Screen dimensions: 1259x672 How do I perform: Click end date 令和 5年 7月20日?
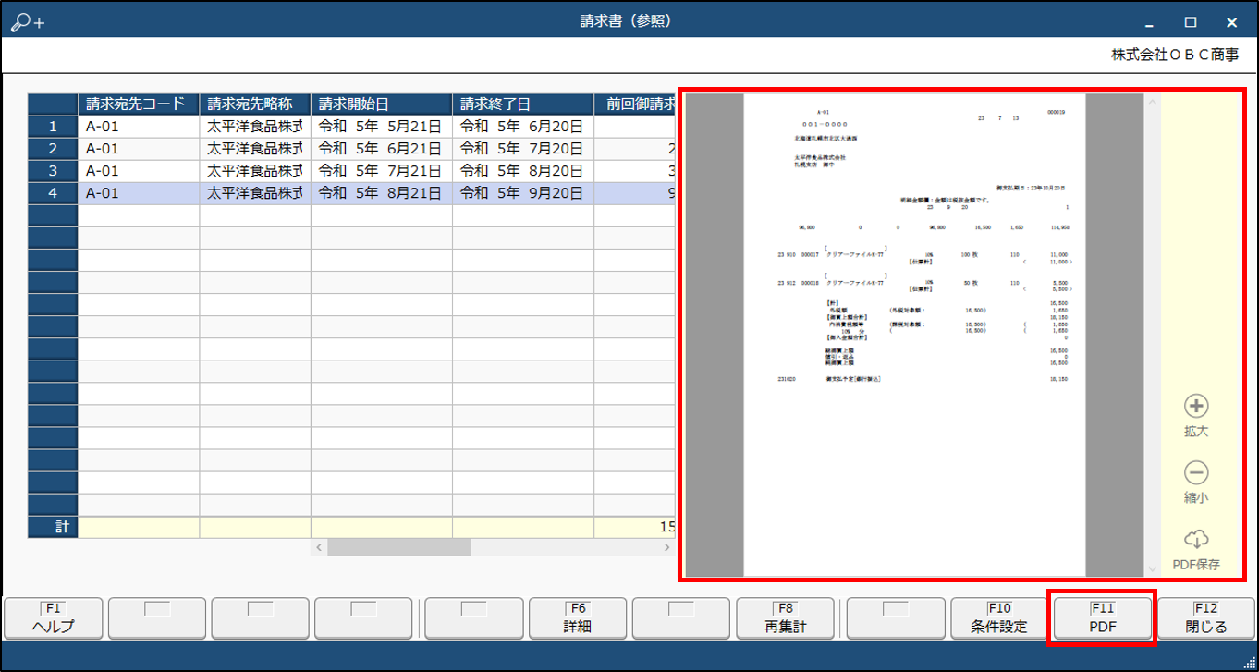(523, 149)
